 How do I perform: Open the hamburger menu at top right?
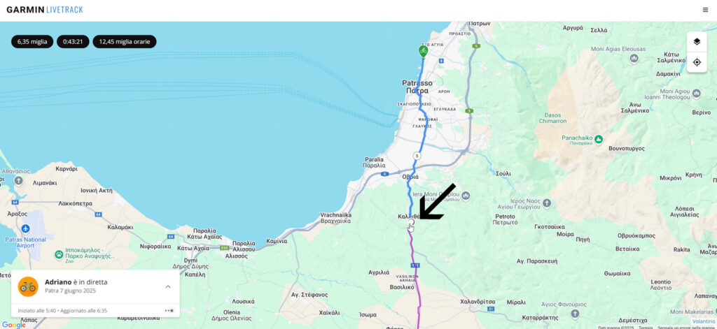(x=705, y=10)
